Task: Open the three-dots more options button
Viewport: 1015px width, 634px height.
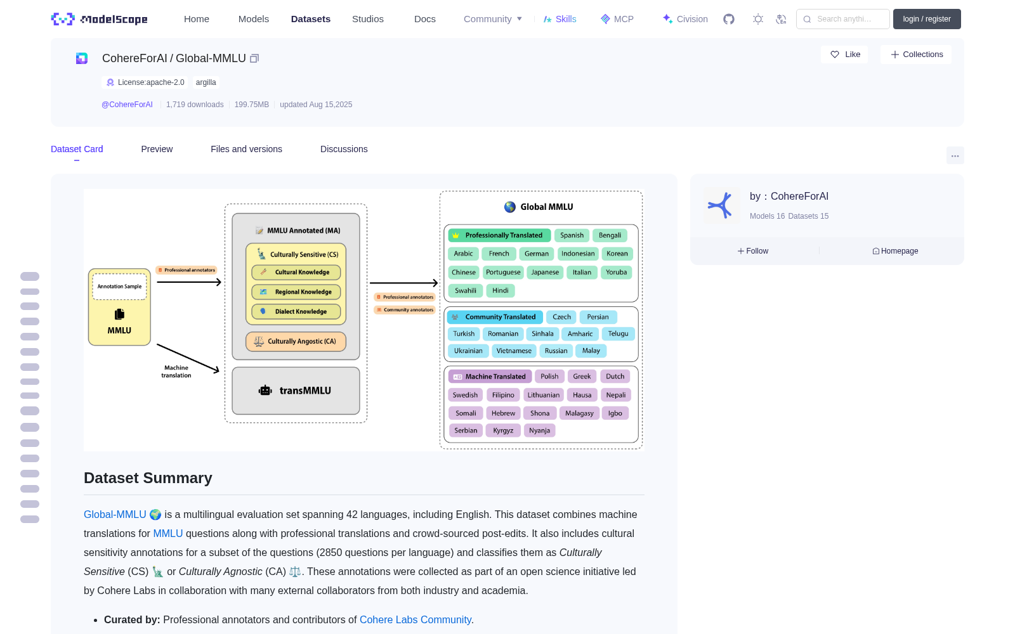Action: pos(955,155)
